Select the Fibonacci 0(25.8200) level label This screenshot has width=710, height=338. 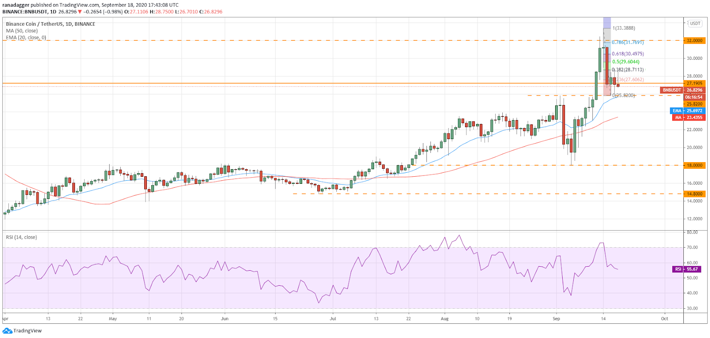coord(623,96)
